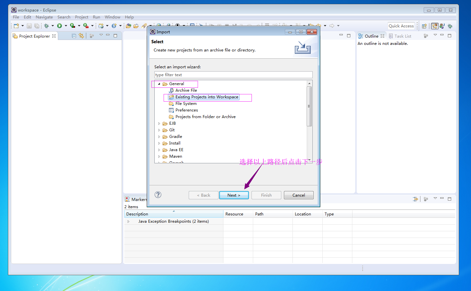471x291 pixels.
Task: Switch to the Debug perspective icon
Action: [450, 26]
